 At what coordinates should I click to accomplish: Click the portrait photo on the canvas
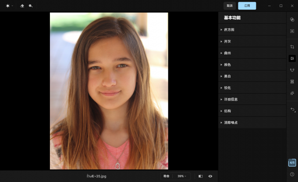109,91
